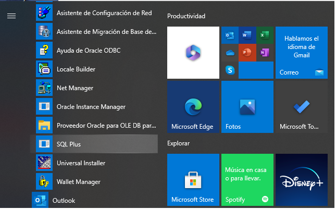
Task: Open Excel from the Office tile group
Action: [x=265, y=35]
